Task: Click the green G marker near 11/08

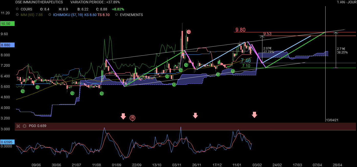Action: point(102,93)
